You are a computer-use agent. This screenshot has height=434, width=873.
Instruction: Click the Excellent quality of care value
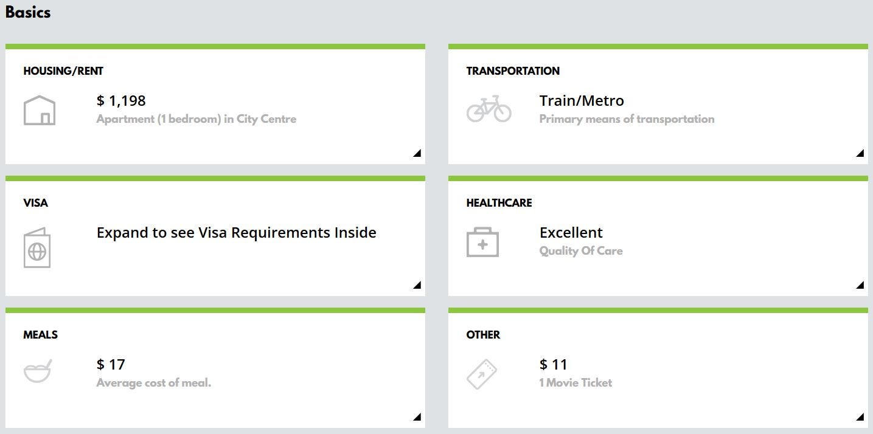point(571,233)
